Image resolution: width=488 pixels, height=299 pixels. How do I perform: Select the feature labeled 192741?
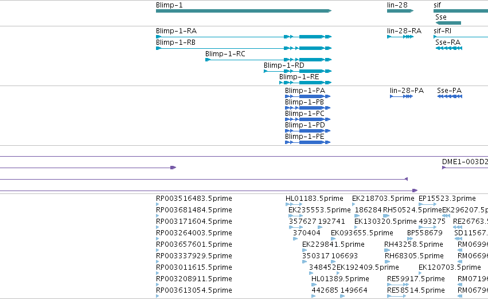(x=331, y=222)
